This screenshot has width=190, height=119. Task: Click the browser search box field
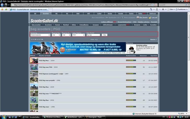point(172,5)
